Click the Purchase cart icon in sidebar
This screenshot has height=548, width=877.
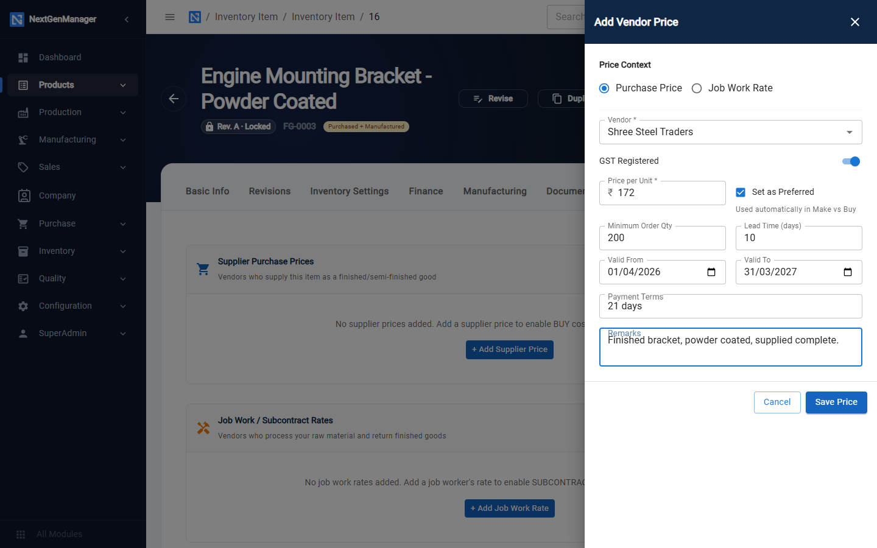coord(23,223)
